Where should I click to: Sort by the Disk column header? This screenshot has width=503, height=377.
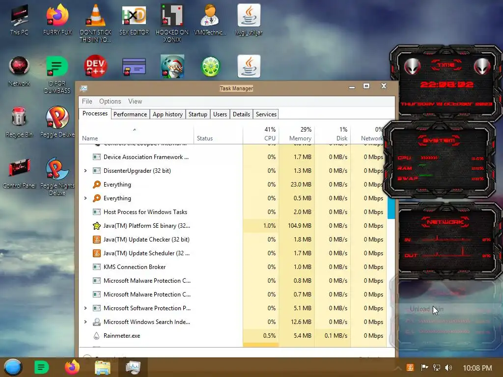point(333,135)
